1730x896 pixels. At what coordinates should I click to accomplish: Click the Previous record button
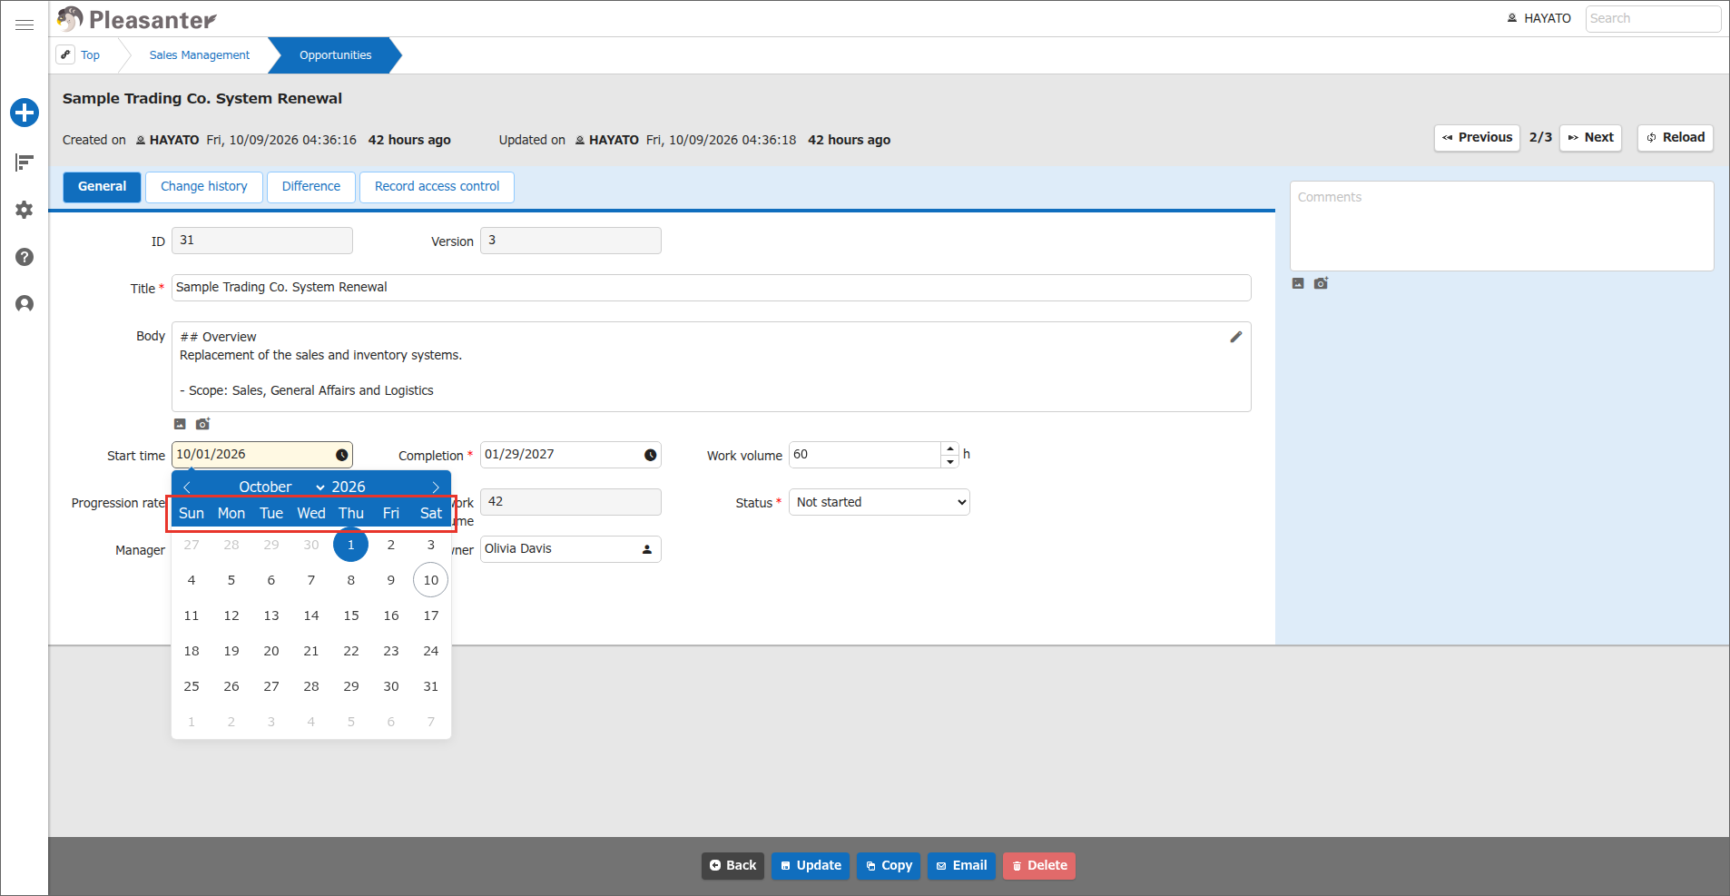[x=1477, y=138]
